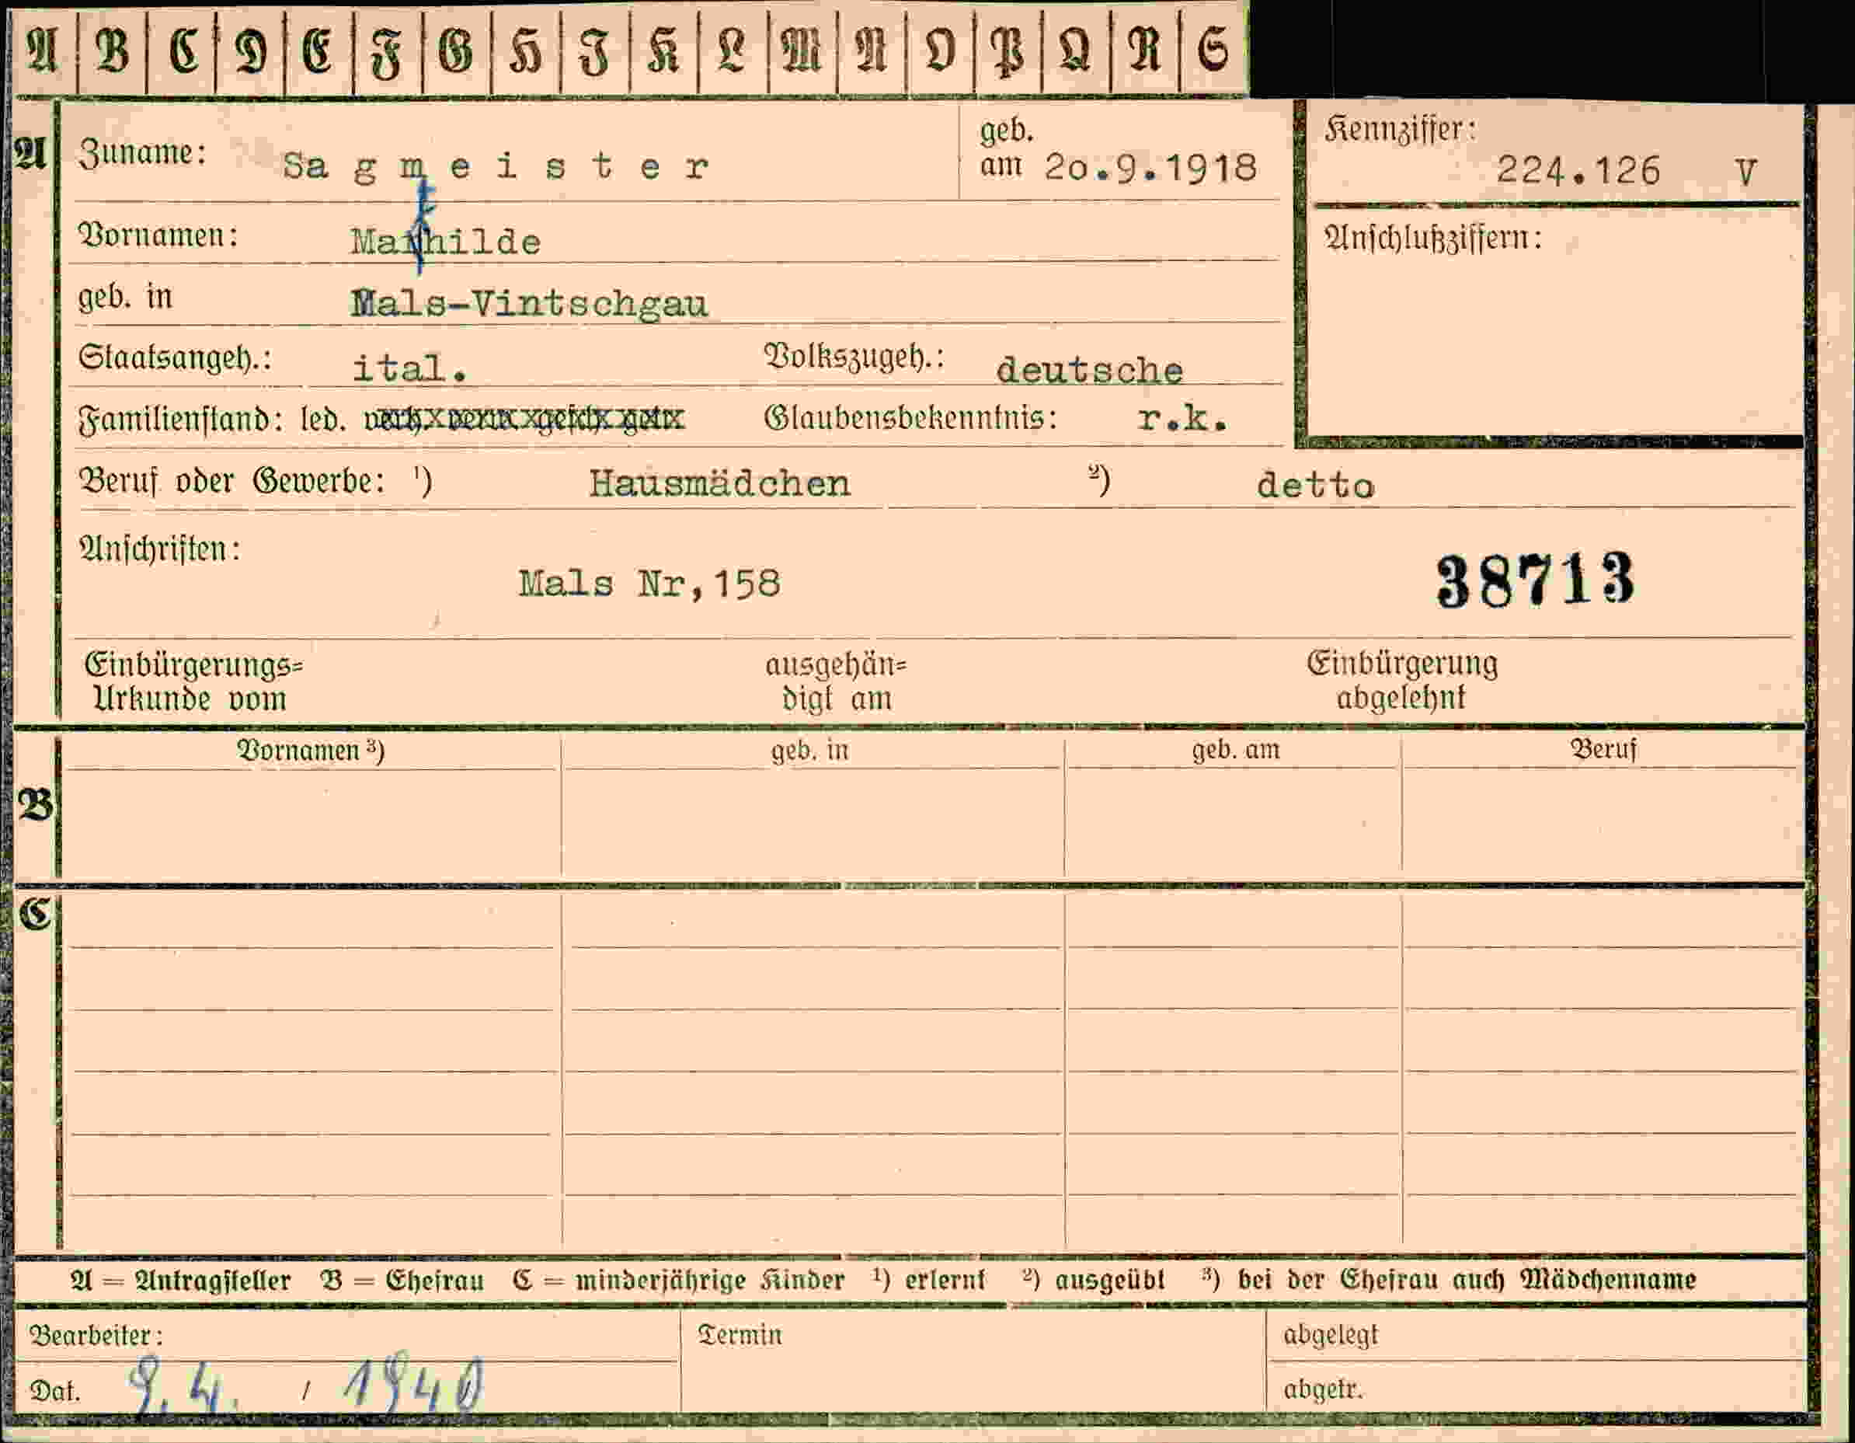This screenshot has width=1855, height=1443.
Task: Click the citizenship value "ital."
Action: (x=409, y=368)
